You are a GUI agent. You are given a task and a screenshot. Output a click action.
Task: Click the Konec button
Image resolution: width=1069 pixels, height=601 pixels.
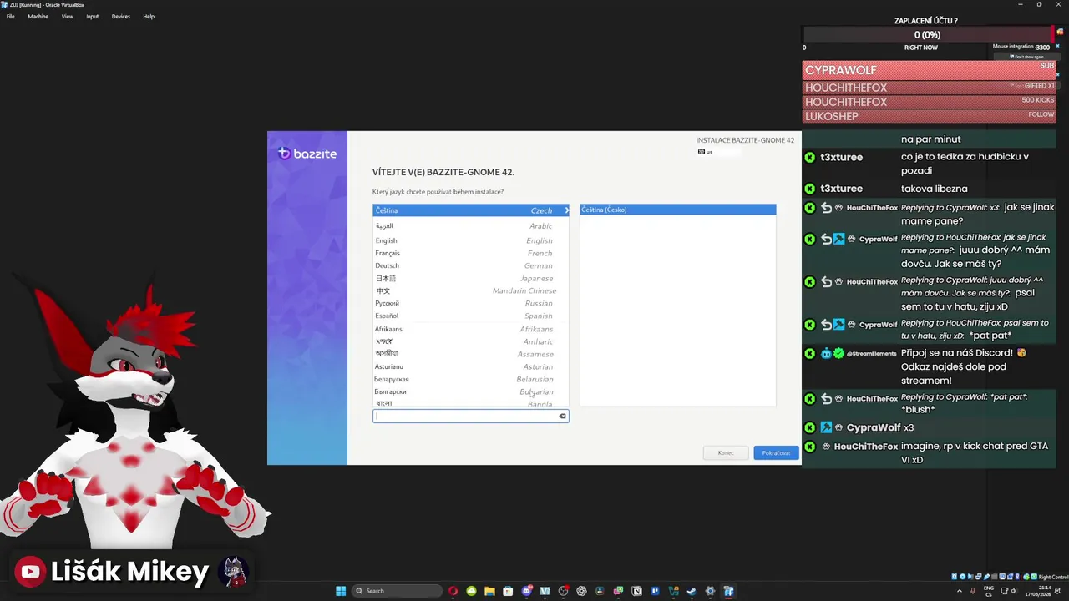tap(726, 452)
